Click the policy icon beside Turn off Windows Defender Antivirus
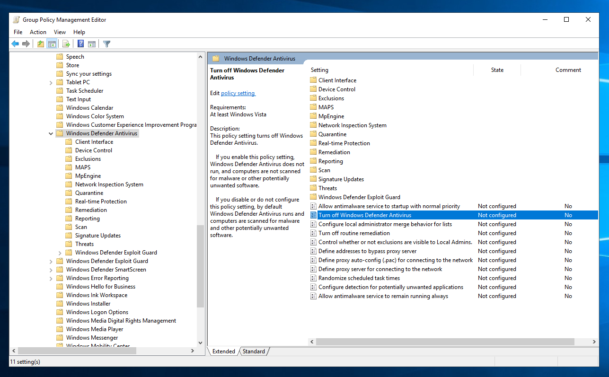609x377 pixels. (313, 215)
